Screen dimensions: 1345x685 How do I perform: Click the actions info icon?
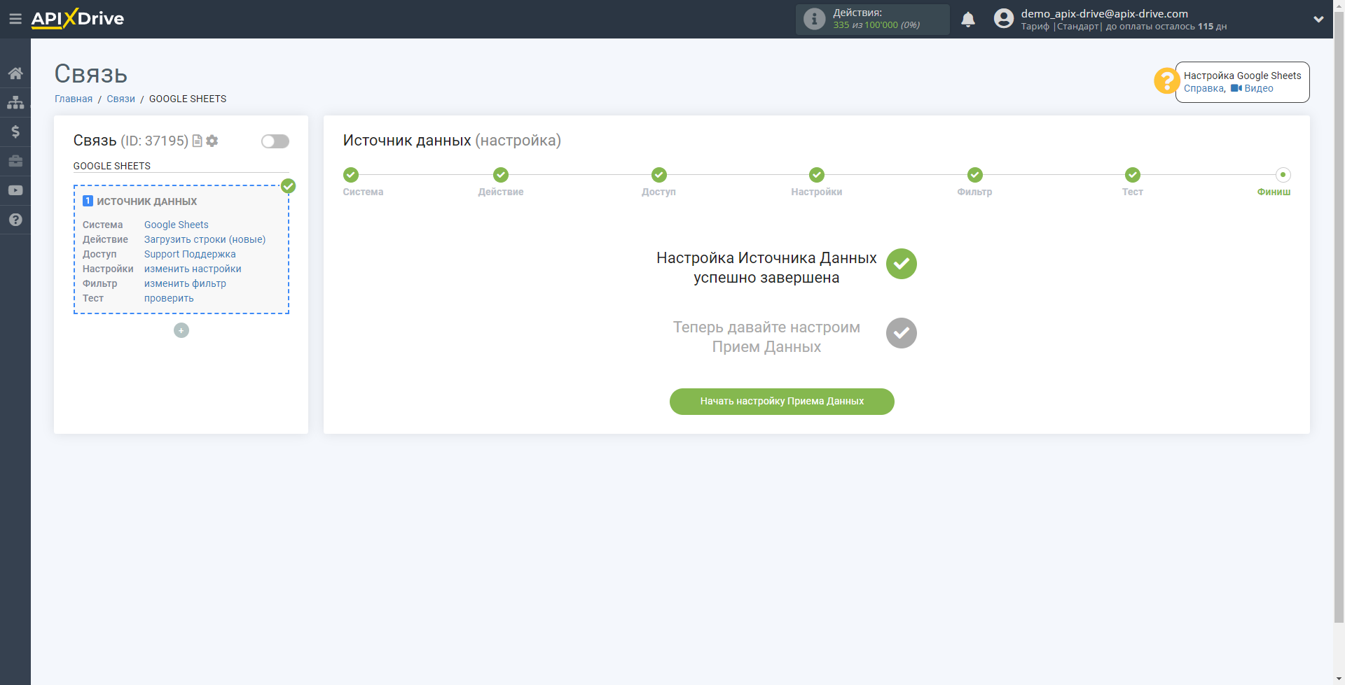[x=814, y=19]
